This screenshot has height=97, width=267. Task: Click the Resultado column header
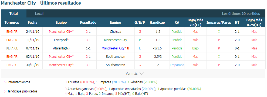tap(88, 23)
